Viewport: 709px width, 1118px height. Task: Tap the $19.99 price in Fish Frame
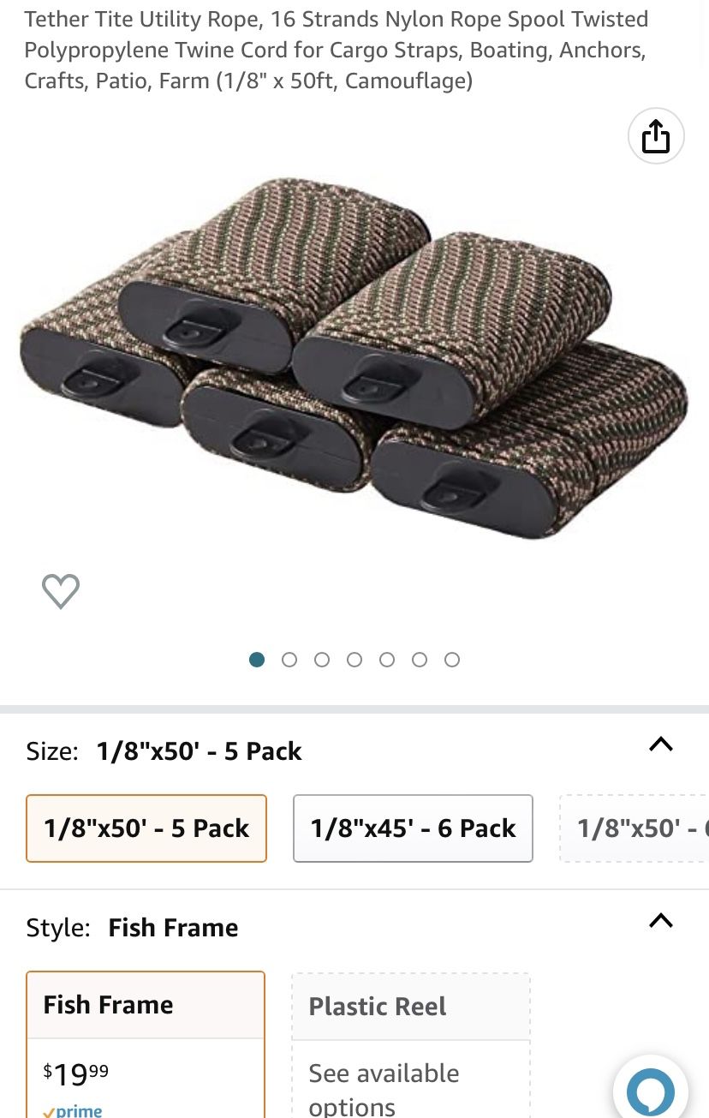76,1072
